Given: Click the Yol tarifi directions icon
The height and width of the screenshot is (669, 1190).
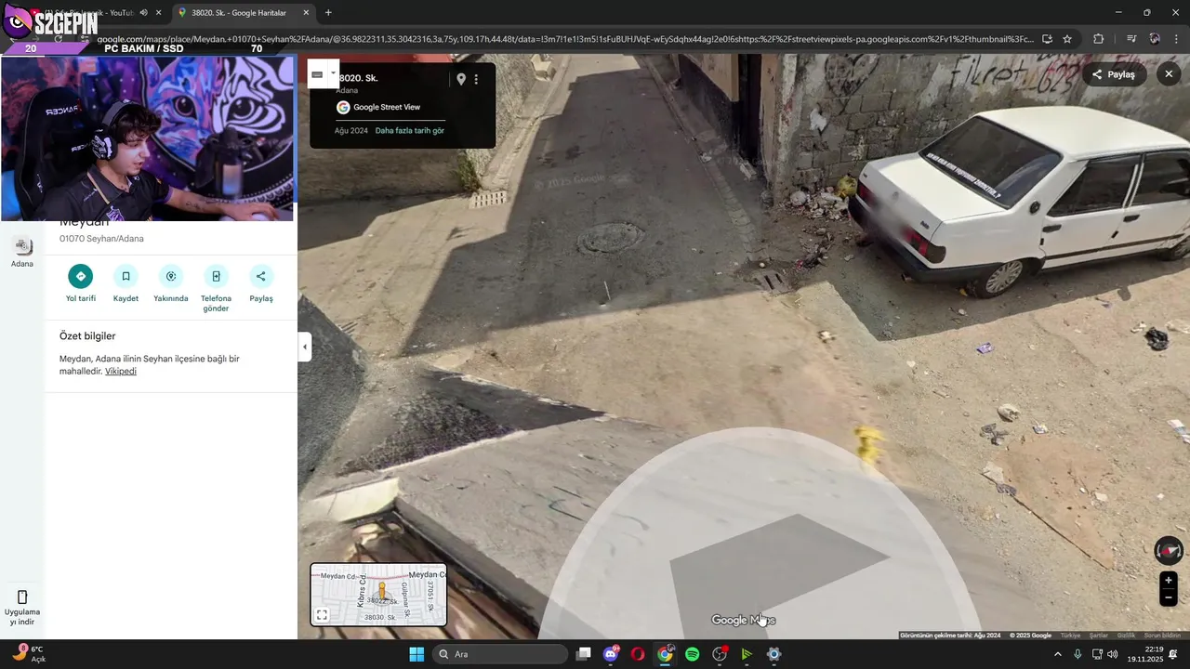Looking at the screenshot, I should 81,276.
